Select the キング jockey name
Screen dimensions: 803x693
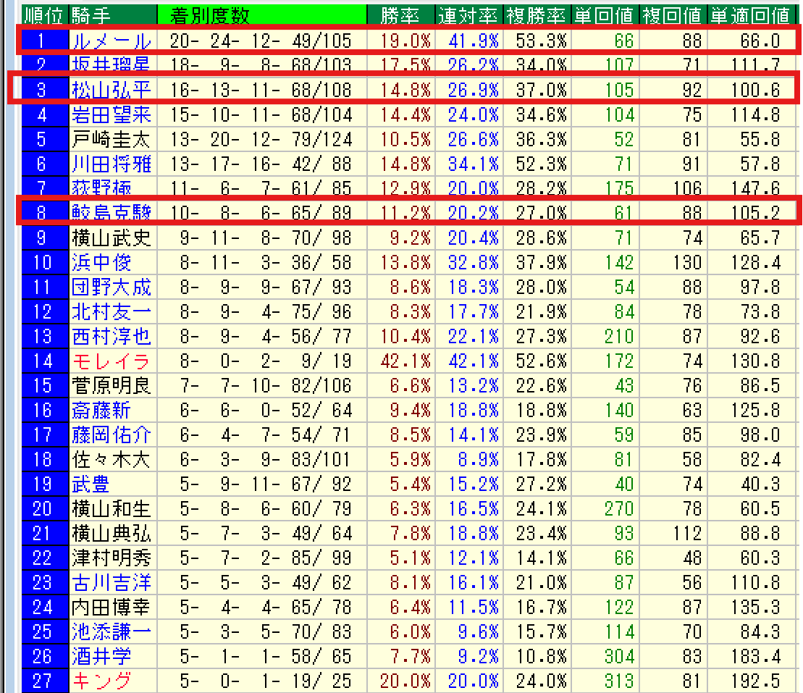(101, 681)
